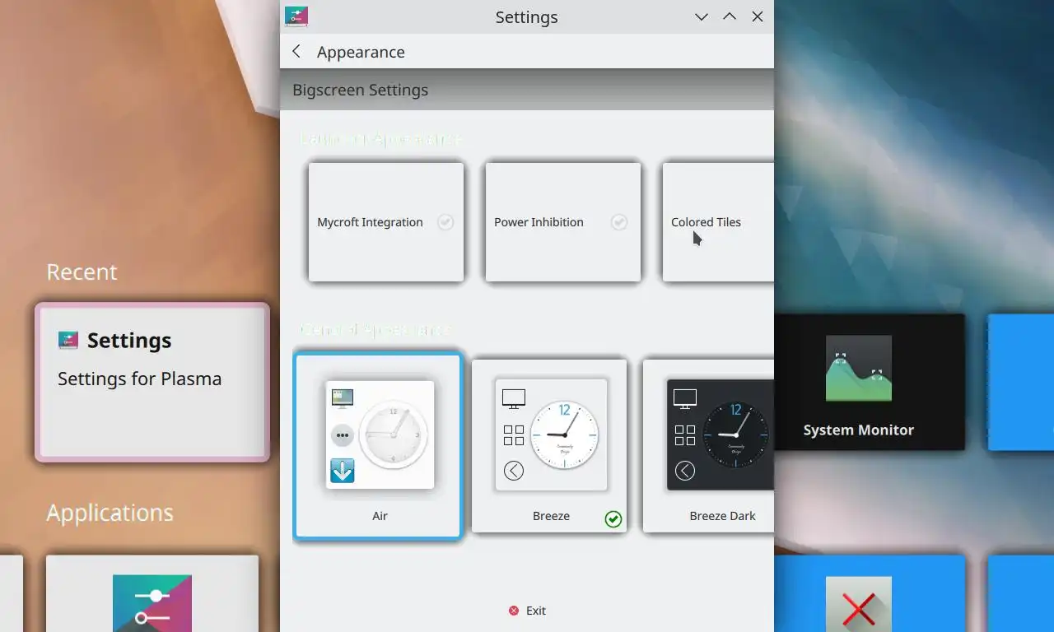Go back using the Appearance back arrow
Screen dimensions: 1054x632
296,51
